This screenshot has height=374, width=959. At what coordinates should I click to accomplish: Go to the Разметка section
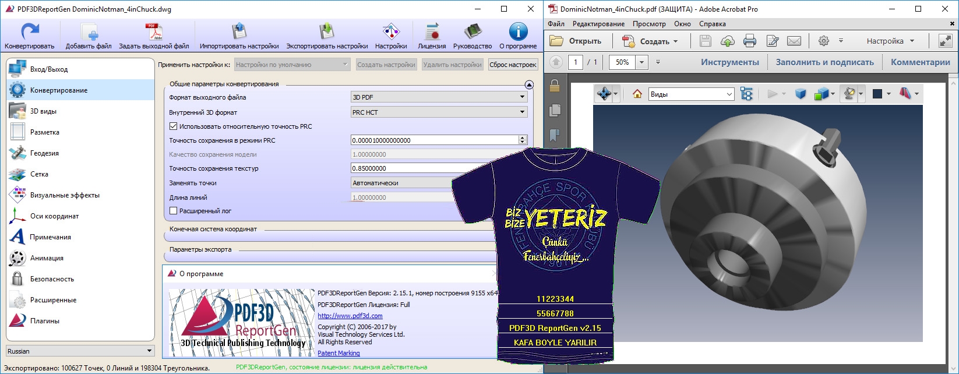click(x=80, y=132)
